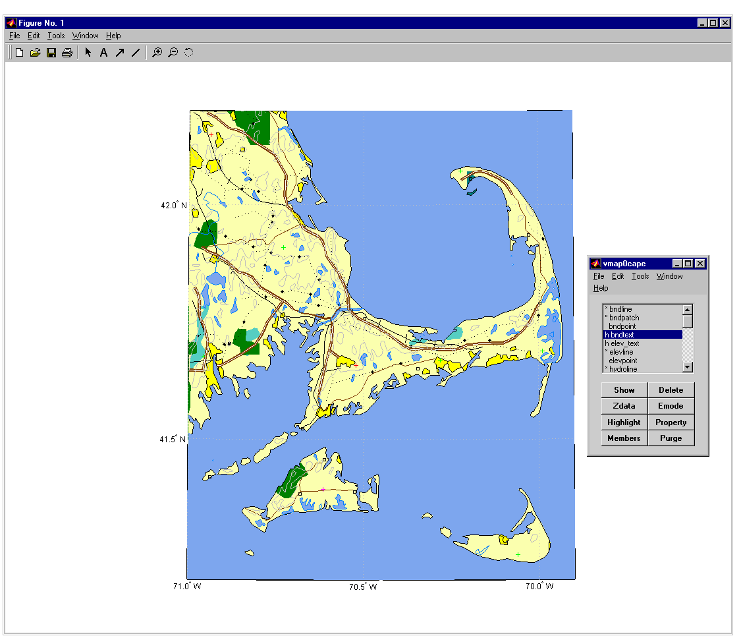
Task: Open the File menu in vmap0cape window
Action: coord(598,276)
